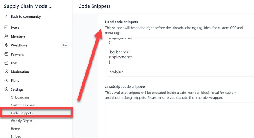Focus the JavaScript code snippets text area
The height and width of the screenshot is (138, 254).
click(179, 120)
